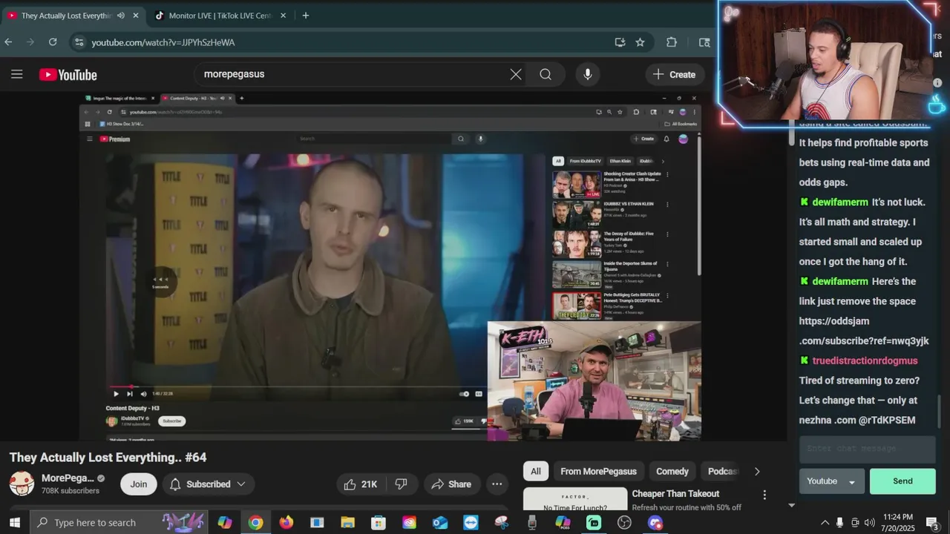The width and height of the screenshot is (950, 534).
Task: Run the YouTube search magnifier button
Action: coord(546,74)
